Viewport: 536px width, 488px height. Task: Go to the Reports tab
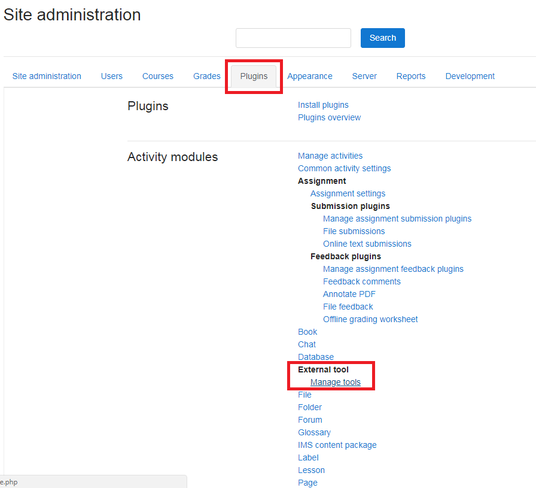411,76
